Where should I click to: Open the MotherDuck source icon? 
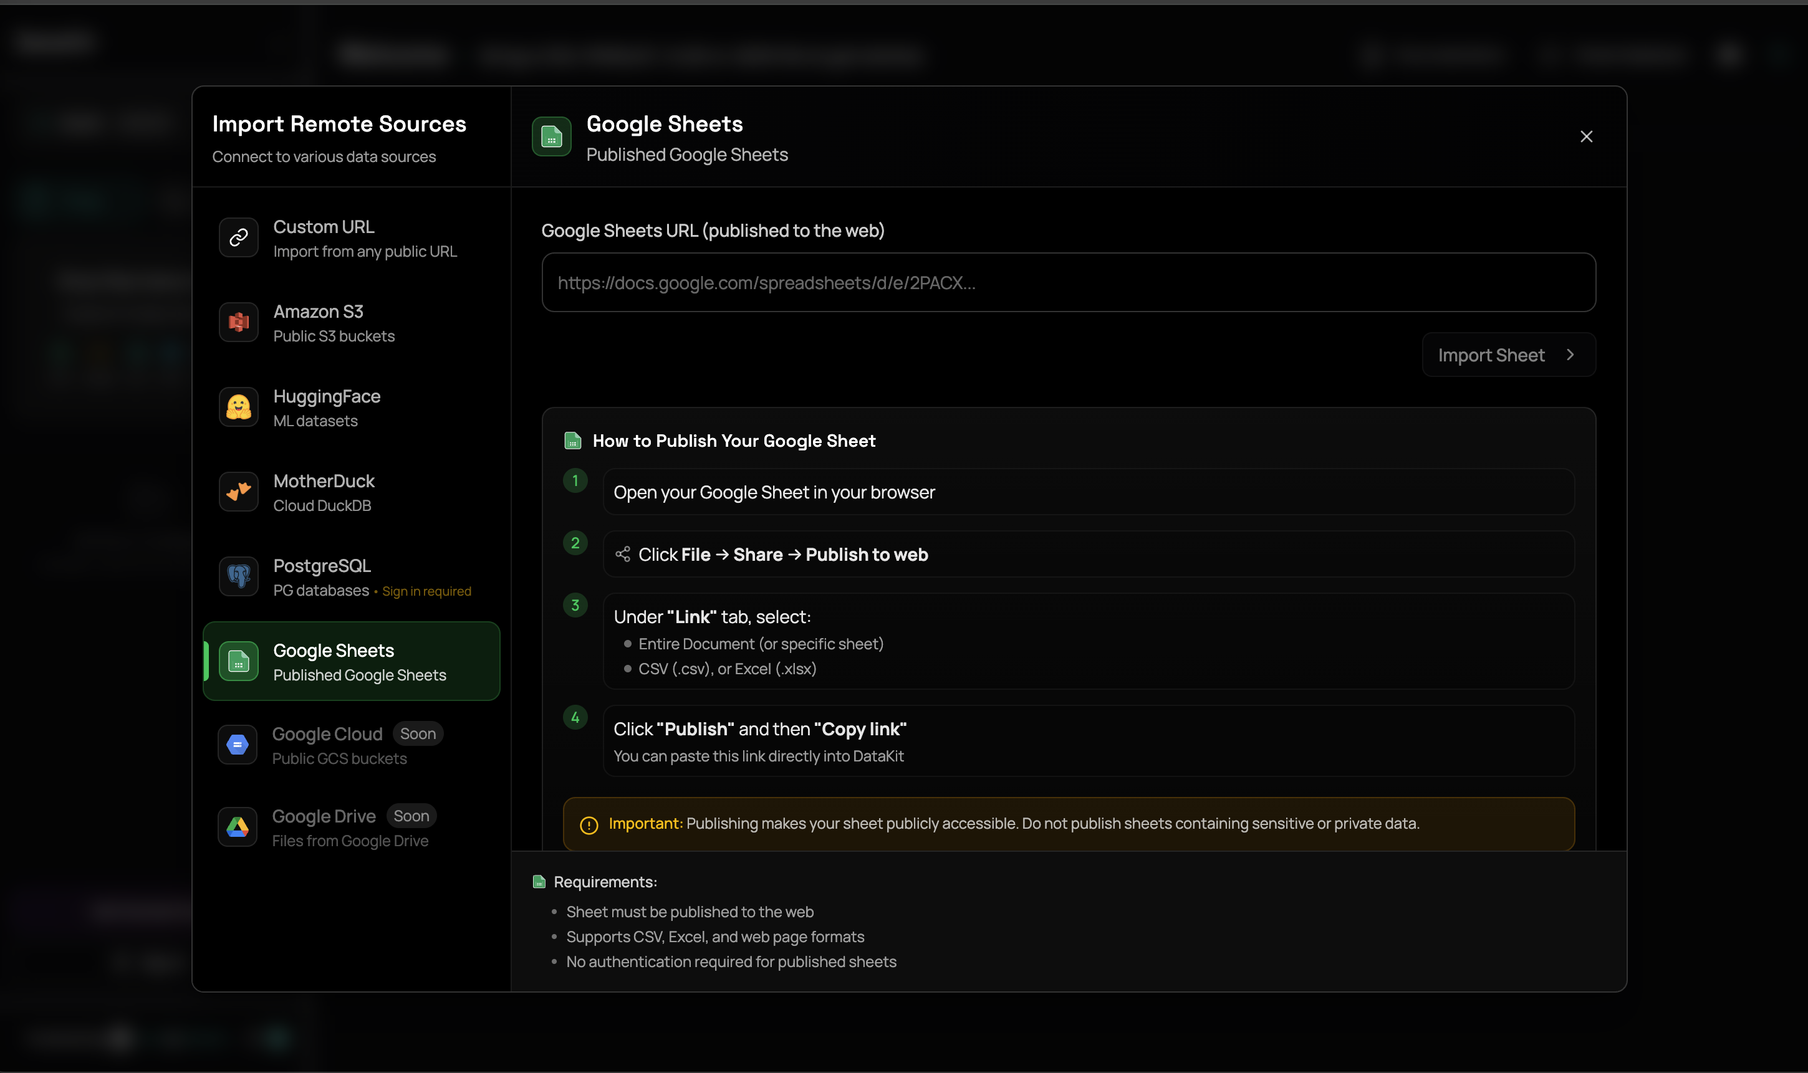tap(239, 492)
